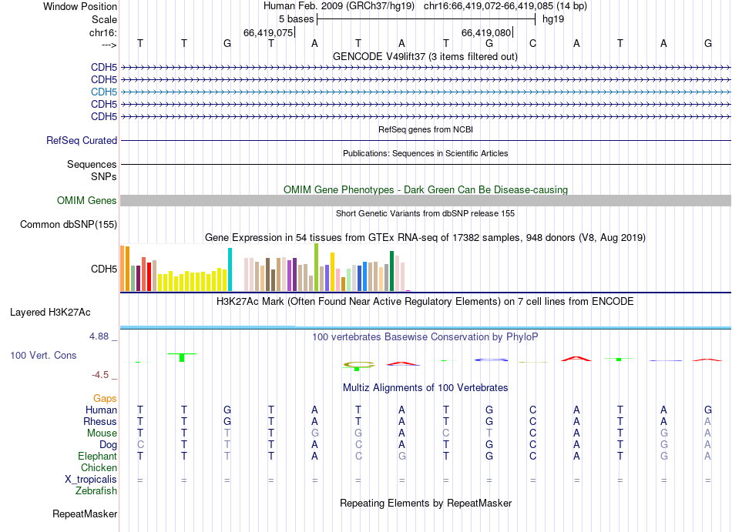Click the tall lime-green GTEx expression bar
732x532 pixels.
(316, 267)
